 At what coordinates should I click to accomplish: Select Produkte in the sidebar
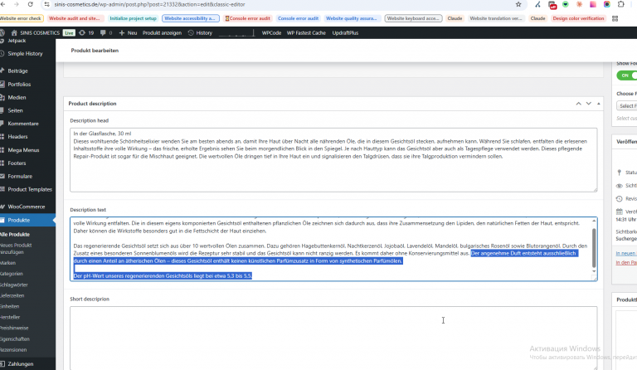(19, 220)
